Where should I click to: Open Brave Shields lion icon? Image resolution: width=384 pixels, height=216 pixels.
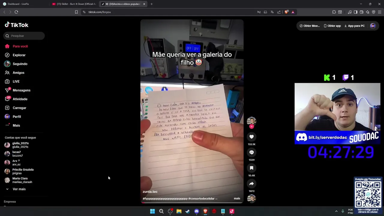pyautogui.click(x=286, y=12)
